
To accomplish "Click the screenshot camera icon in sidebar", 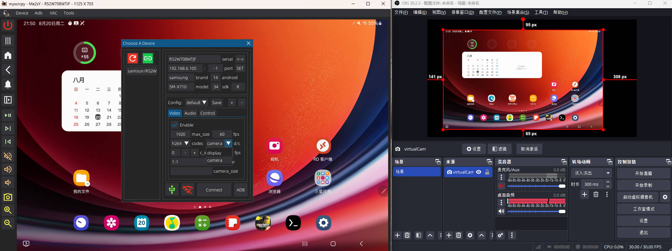I will [8, 197].
